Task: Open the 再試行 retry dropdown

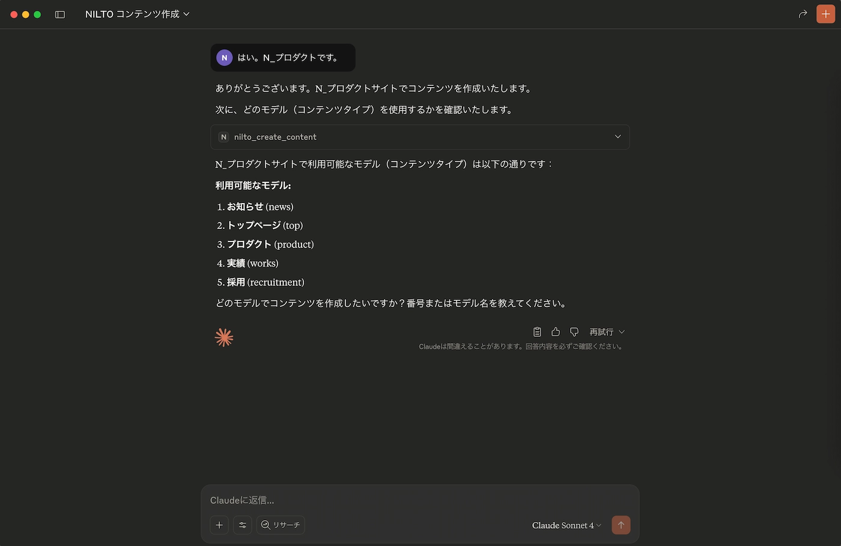Action: (607, 332)
